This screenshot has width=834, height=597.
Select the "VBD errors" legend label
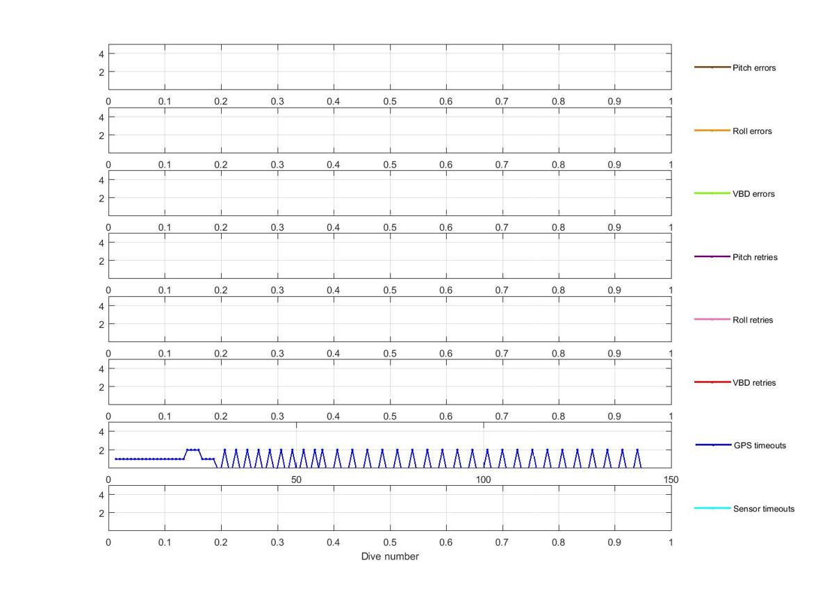[x=753, y=194]
